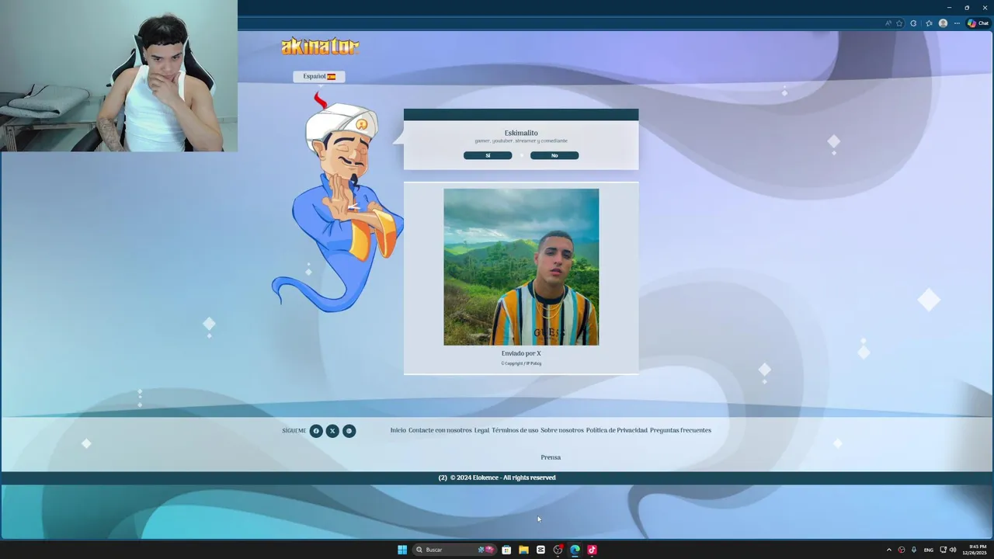This screenshot has width=994, height=559.
Task: Open Preguntas frecuentes link
Action: [x=680, y=430]
